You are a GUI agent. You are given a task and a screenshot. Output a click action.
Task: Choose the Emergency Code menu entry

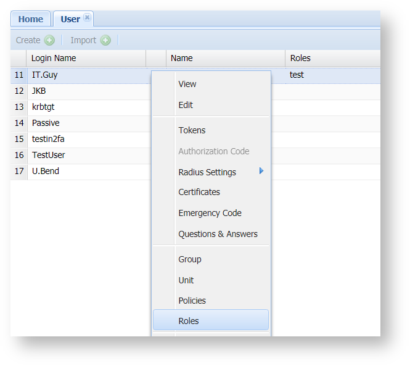[x=210, y=213]
